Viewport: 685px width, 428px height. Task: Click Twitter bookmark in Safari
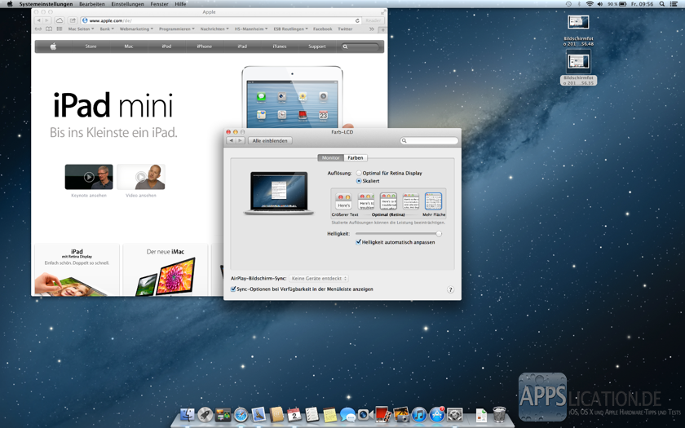pos(345,29)
